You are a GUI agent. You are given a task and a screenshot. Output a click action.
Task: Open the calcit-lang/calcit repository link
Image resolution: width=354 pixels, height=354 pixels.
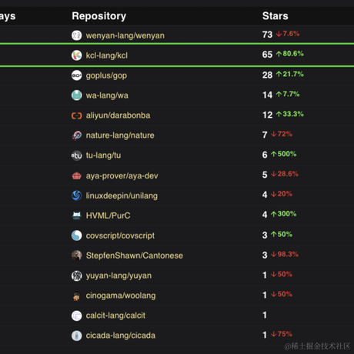click(115, 316)
